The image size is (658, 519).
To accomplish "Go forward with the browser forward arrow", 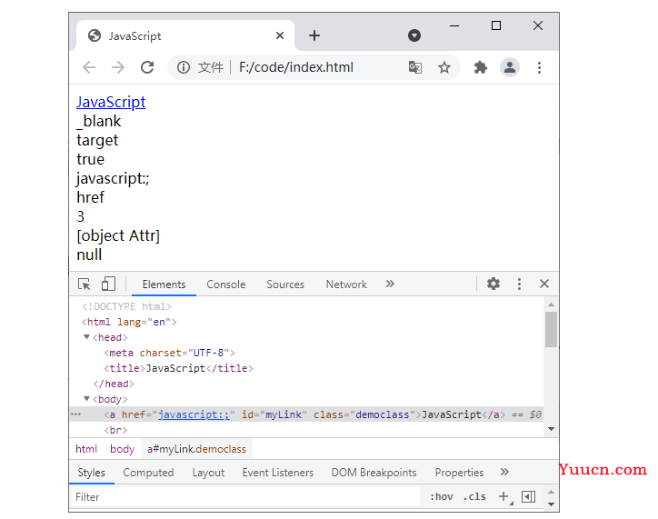I will point(118,67).
